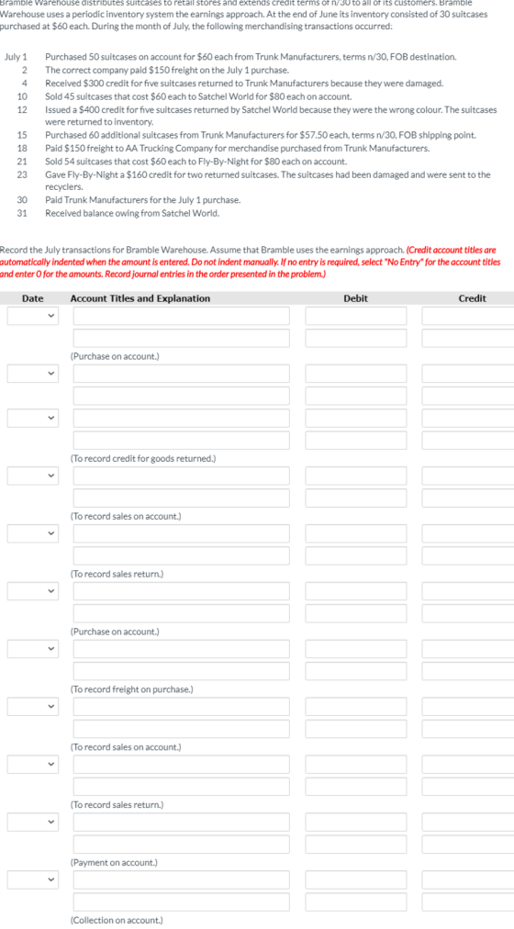Open the date dropdown of the second sales on account entry
The height and width of the screenshot is (929, 514).
[x=32, y=707]
